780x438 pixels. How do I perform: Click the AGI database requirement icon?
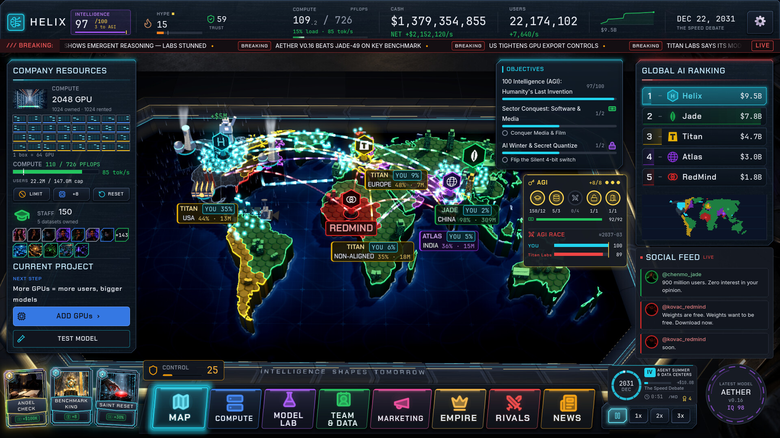(556, 198)
